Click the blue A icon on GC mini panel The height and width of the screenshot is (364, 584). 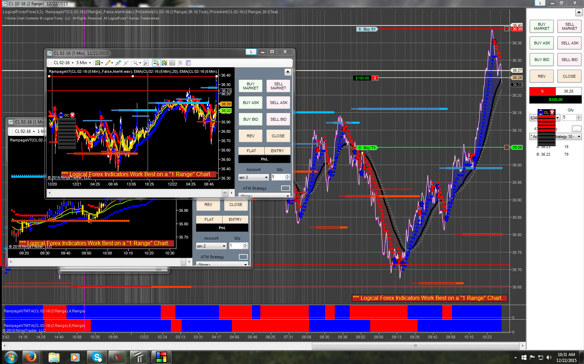pos(61,115)
